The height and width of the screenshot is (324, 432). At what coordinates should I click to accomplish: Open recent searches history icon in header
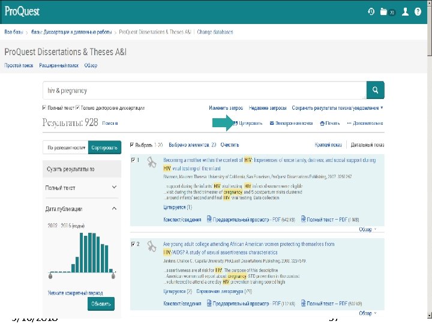click(x=371, y=11)
